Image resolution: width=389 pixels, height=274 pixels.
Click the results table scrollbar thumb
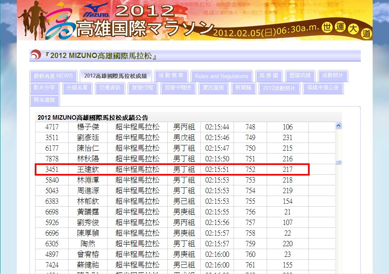coord(338,162)
